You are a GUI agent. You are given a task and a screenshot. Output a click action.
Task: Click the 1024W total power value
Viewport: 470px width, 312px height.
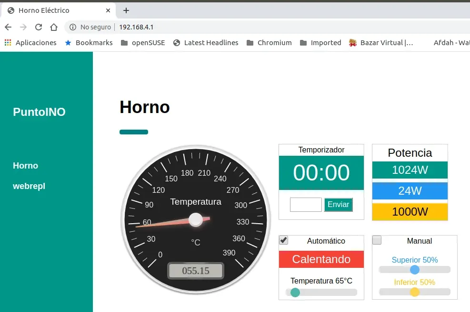tap(410, 170)
